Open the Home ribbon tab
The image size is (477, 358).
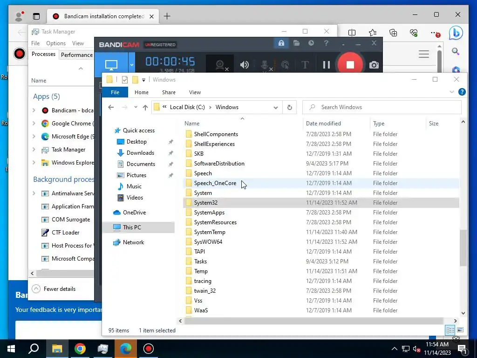(142, 92)
